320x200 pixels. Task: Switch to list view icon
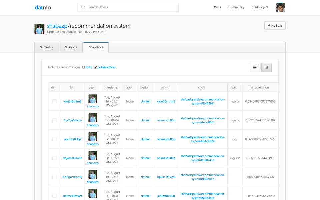point(255,67)
